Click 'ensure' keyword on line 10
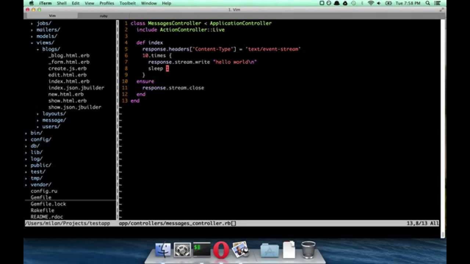This screenshot has height=264, width=470. click(145, 81)
